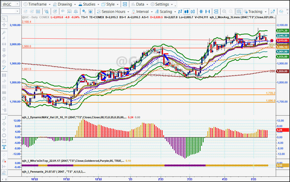Click the 1,859.00 dark red price label

tap(282, 71)
